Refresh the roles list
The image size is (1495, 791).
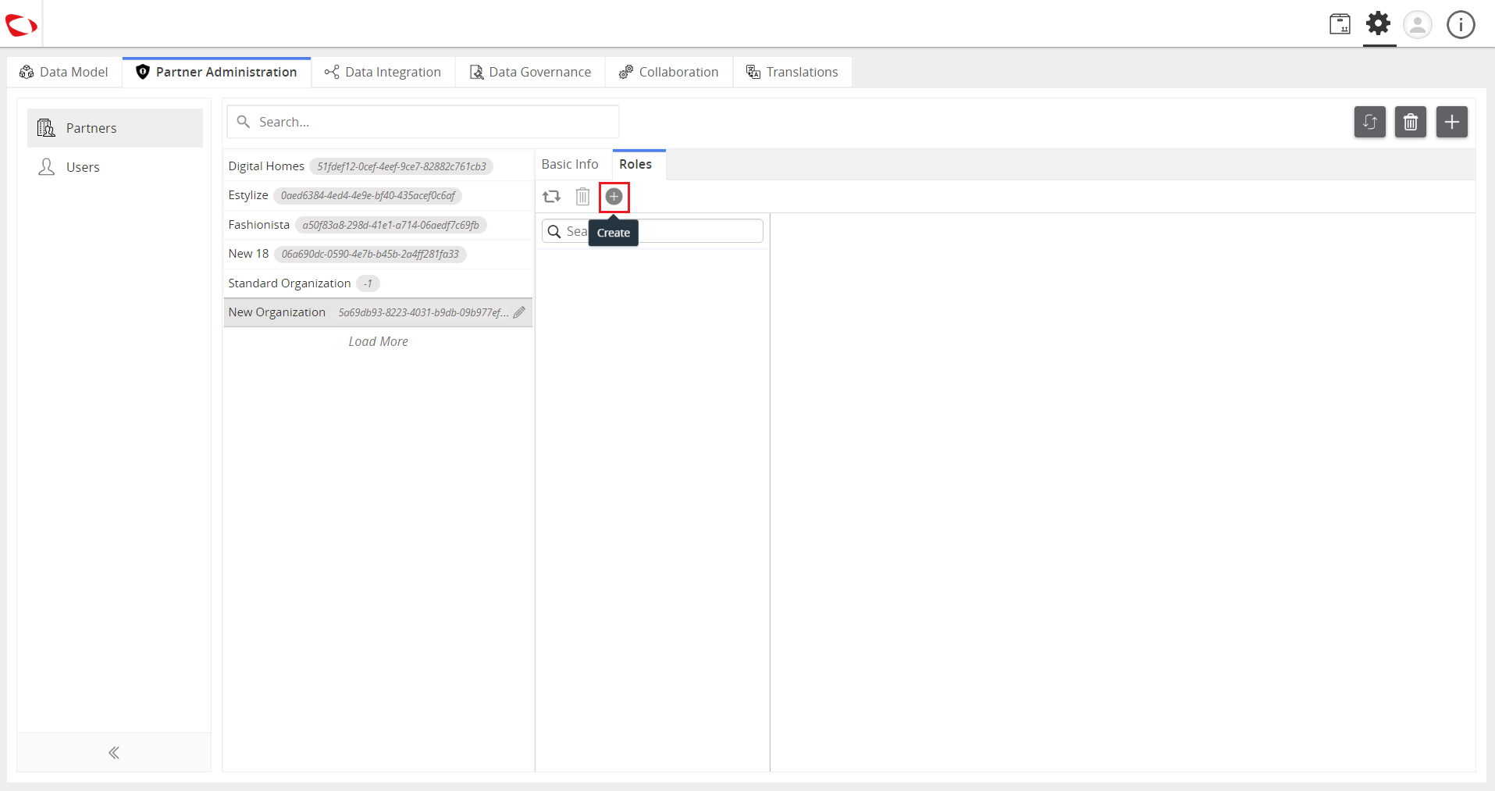552,197
